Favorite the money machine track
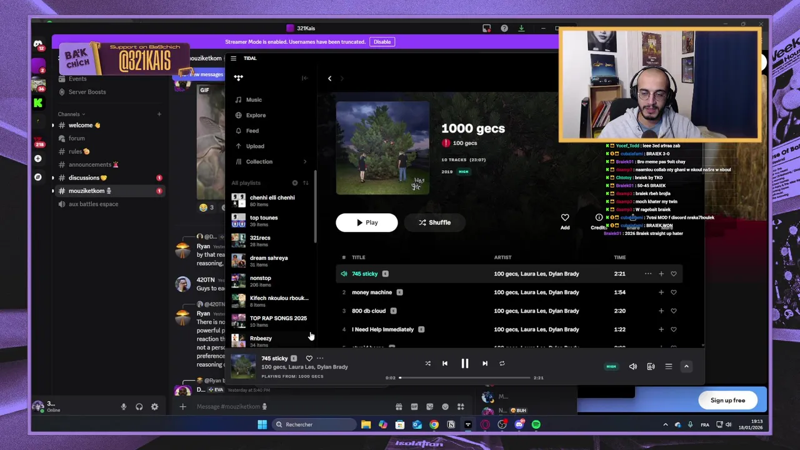800x450 pixels. click(x=674, y=292)
